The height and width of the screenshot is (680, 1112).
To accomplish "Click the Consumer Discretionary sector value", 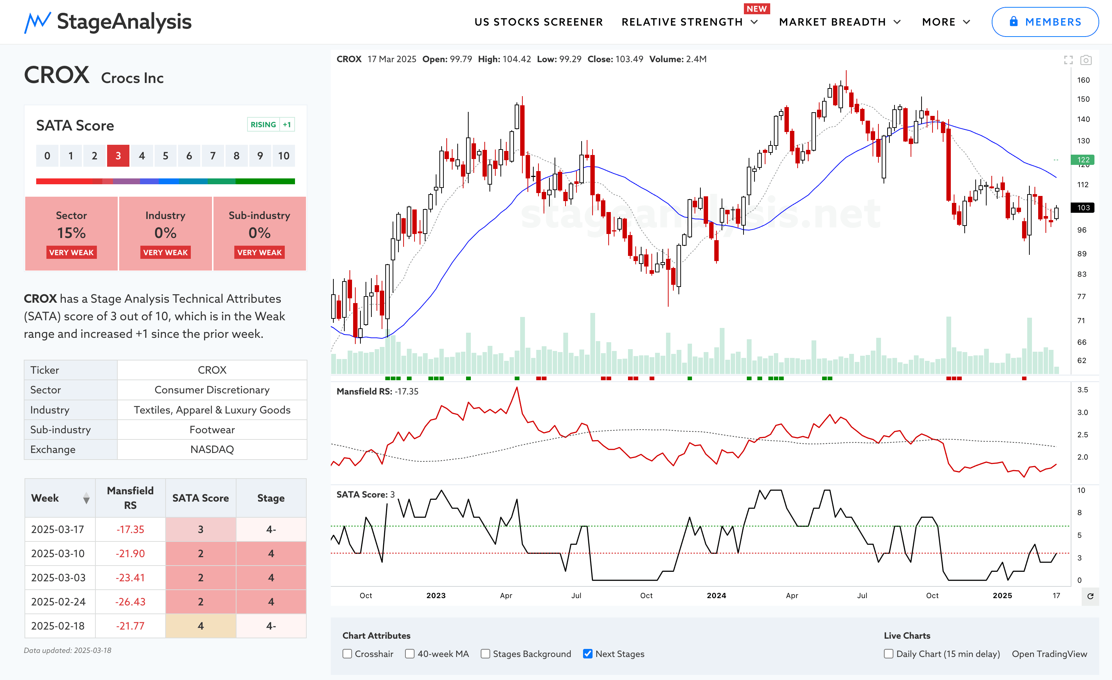I will [x=212, y=390].
